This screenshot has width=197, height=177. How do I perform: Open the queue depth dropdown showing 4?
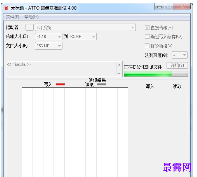[180, 55]
